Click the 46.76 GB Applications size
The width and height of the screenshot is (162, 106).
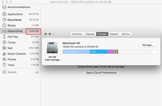pos(33,14)
